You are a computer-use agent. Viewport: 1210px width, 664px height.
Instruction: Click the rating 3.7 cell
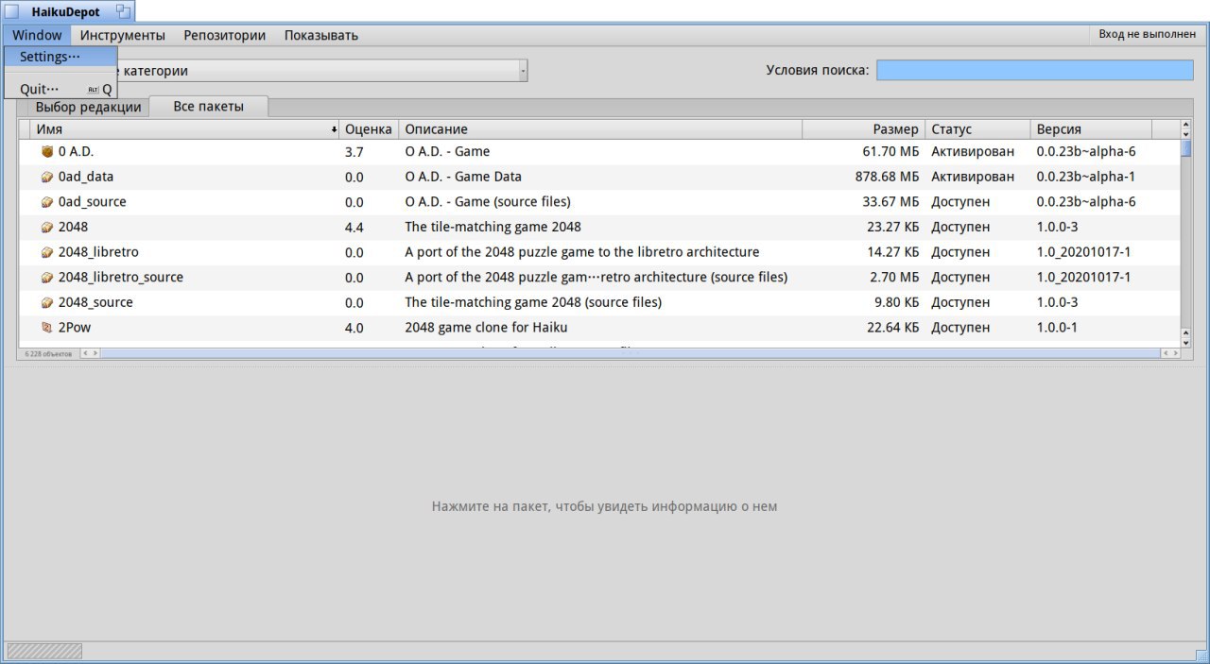tap(354, 152)
